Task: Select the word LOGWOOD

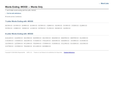Action: [x=34, y=28]
